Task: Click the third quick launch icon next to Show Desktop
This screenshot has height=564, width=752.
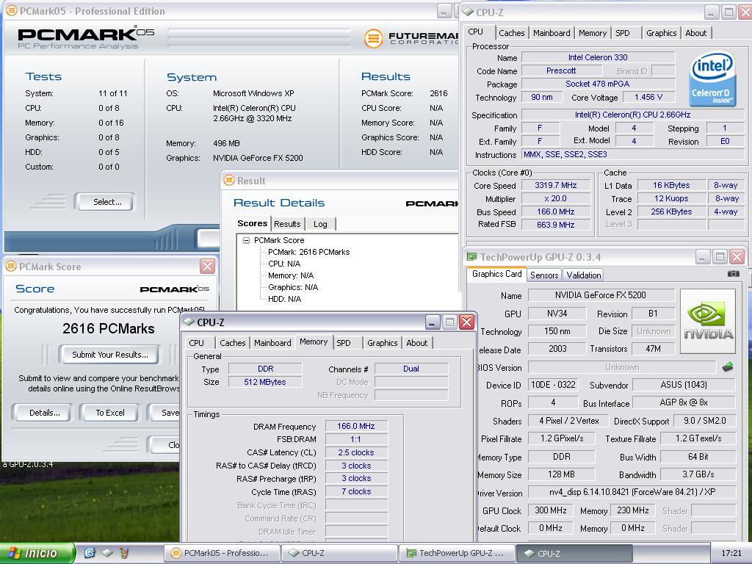Action: click(x=124, y=553)
